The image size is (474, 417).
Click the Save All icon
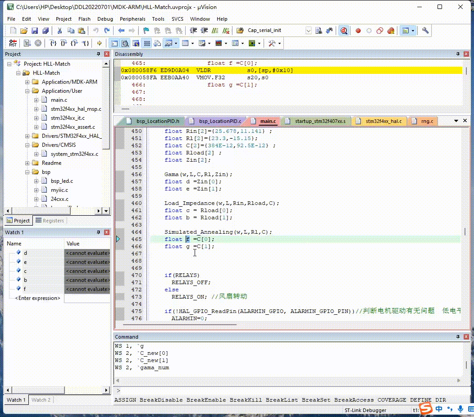(45, 31)
